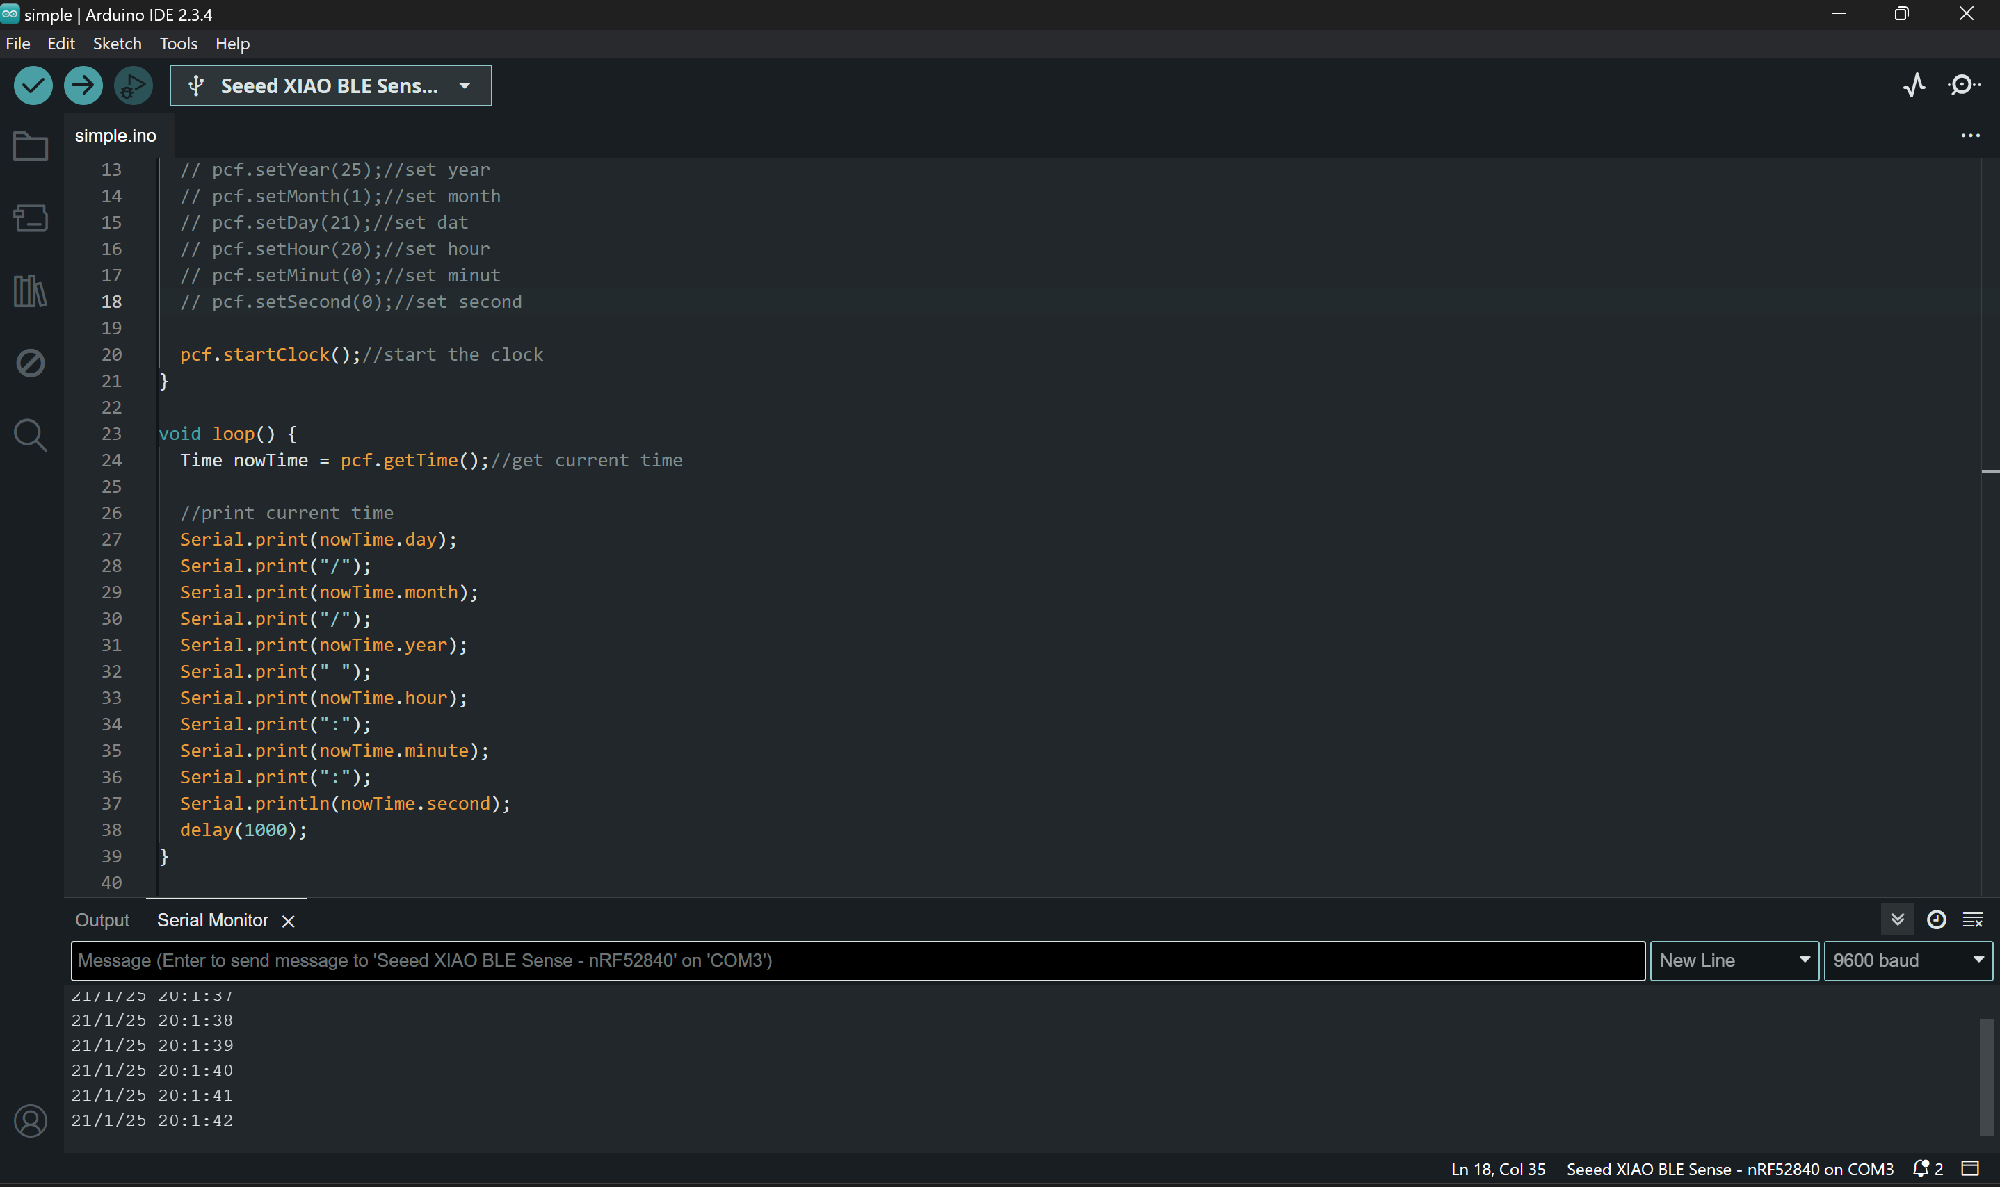Viewport: 2000px width, 1187px height.
Task: Close the Serial Monitor tab
Action: [x=289, y=922]
